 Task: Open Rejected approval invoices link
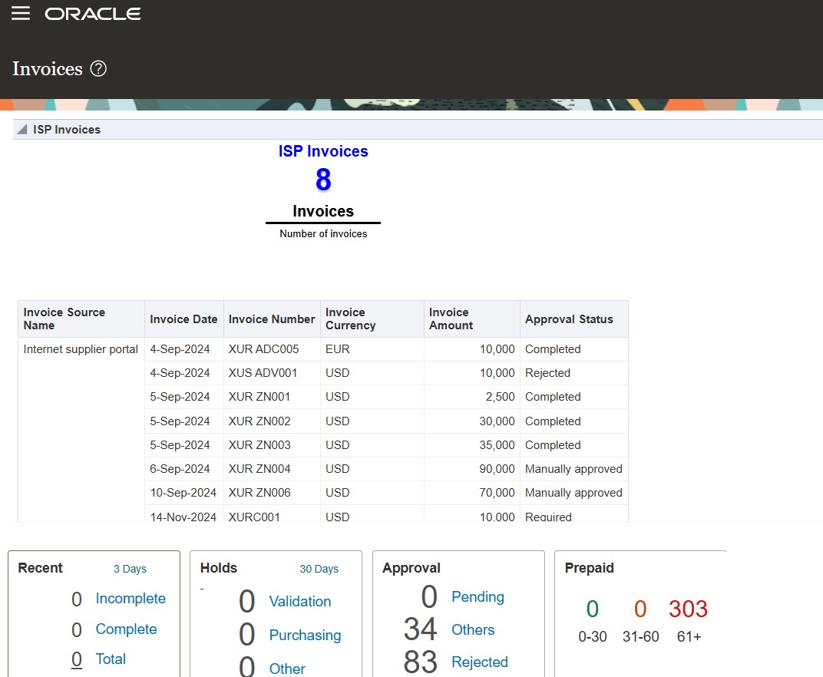click(480, 662)
